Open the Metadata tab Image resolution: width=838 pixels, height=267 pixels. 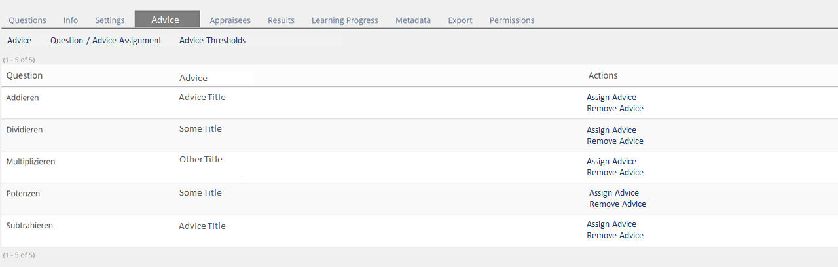[413, 20]
